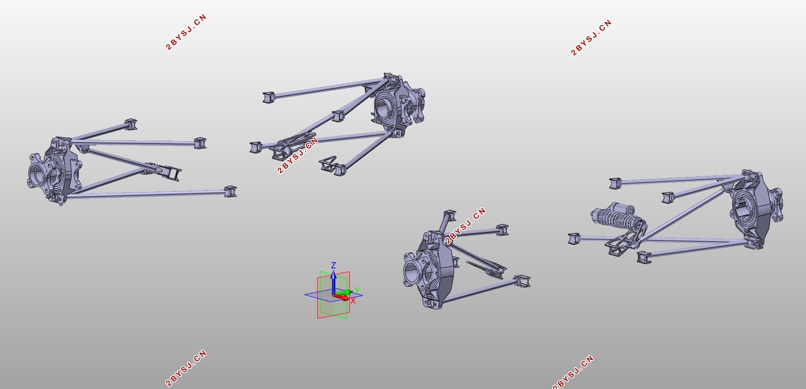Select the red X axis arrow
The image size is (806, 389).
click(x=341, y=297)
